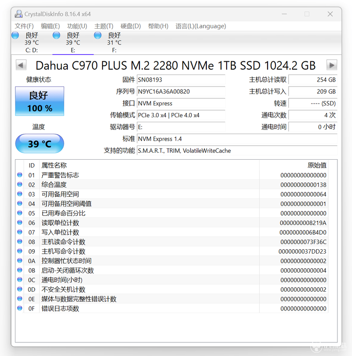
Task: Click the status dot of attribute 0F
Action: [20, 308]
